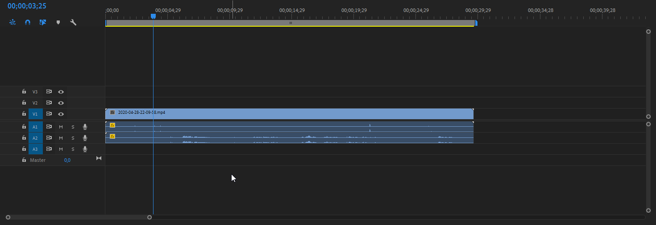Toggle eye visibility for V2 track
656x225 pixels.
61,103
